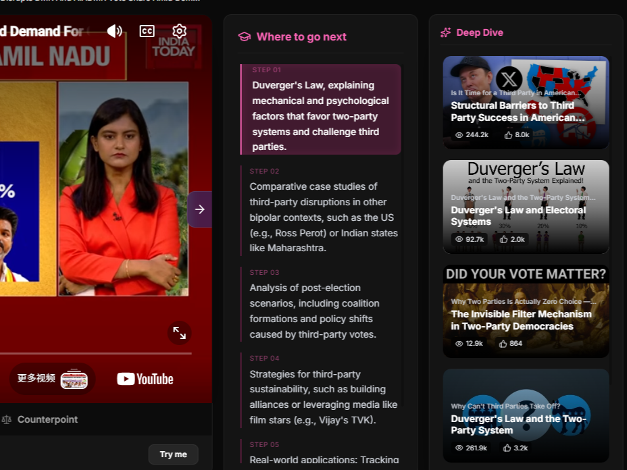Open Duverger's Law and Electoral Systems card
This screenshot has height=470, width=627.
[x=526, y=207]
